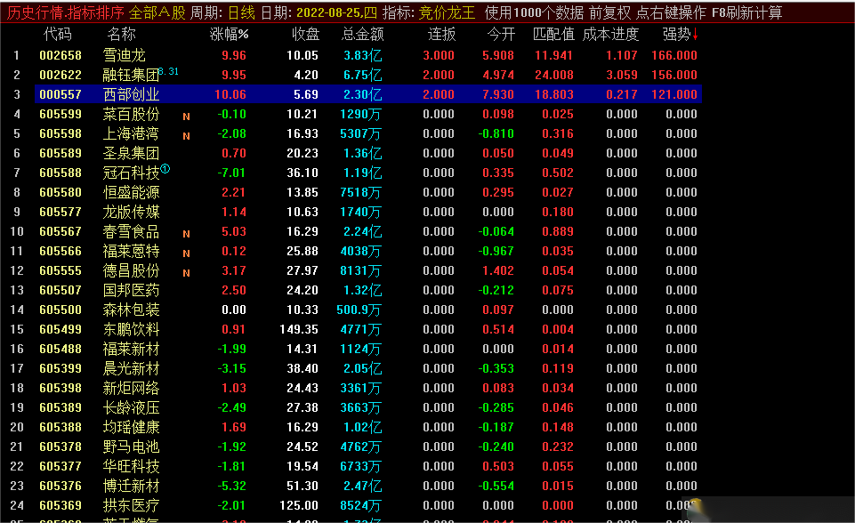Select stock name 菜百股份
The image size is (855, 523).
(131, 114)
